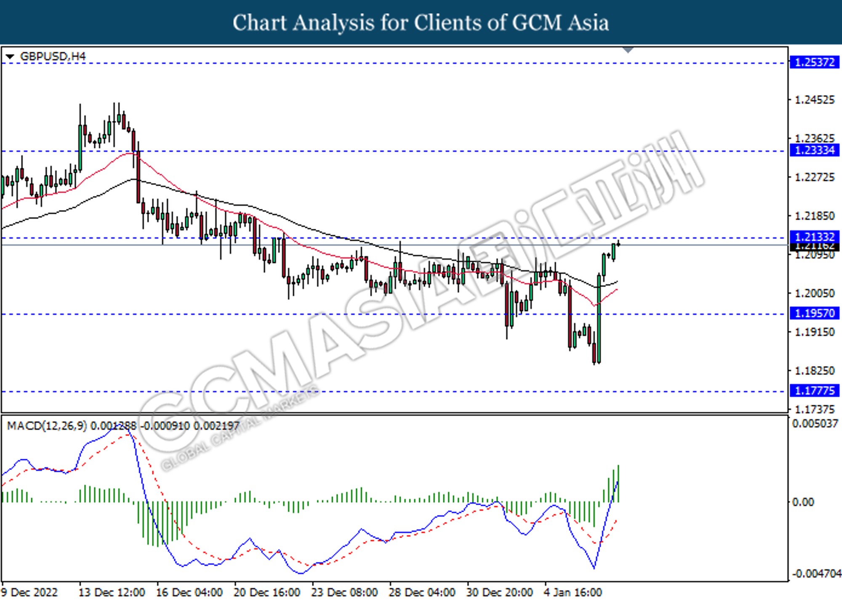
Task: Click the MACD -0.004704 scale value
Action: (x=816, y=574)
